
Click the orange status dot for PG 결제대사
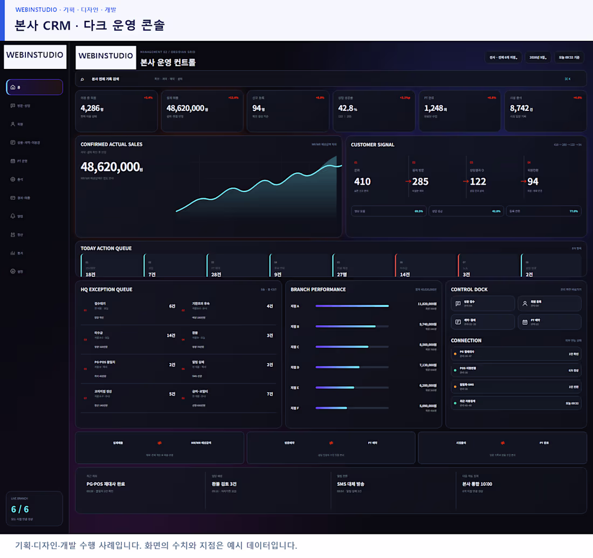[x=455, y=354]
